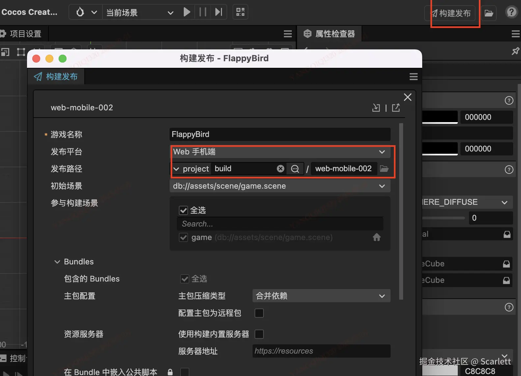Click the build panel vertical scrollbar
Screen dimensions: 521x376
[401, 211]
